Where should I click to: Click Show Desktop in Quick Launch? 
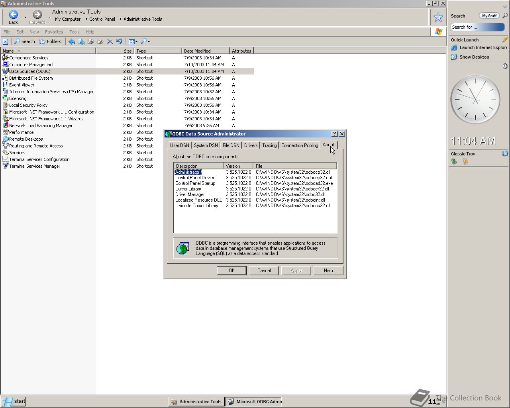coord(470,57)
